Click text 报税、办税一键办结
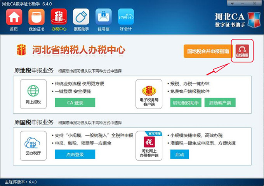Viewport: 264px width, 186px height. coord(190,84)
